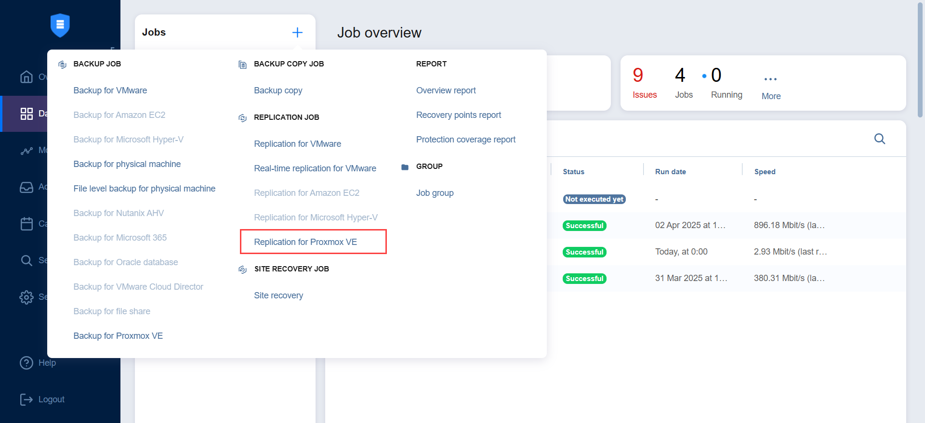Click the Logout icon
925x423 pixels.
26,399
